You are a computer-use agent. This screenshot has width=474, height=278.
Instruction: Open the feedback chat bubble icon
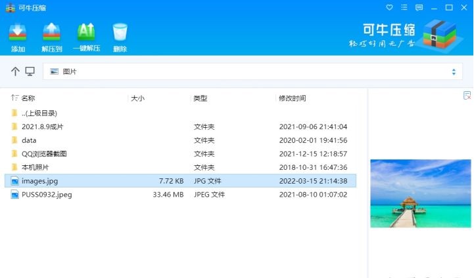click(419, 7)
